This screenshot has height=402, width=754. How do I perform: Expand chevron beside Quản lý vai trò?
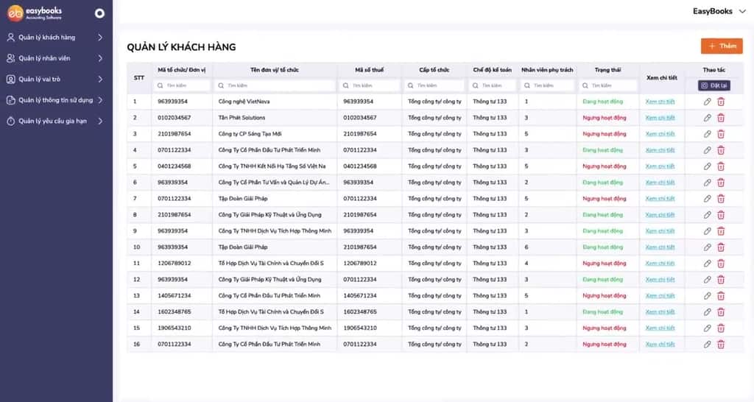100,80
